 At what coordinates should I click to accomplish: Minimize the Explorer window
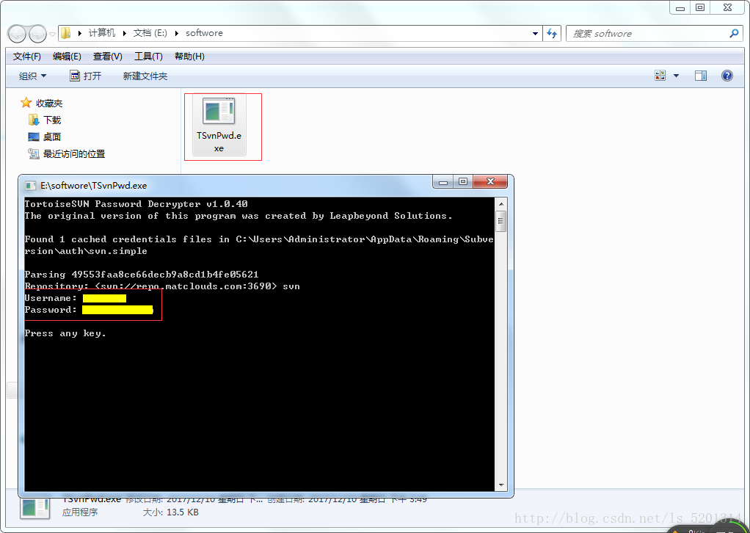[x=680, y=7]
